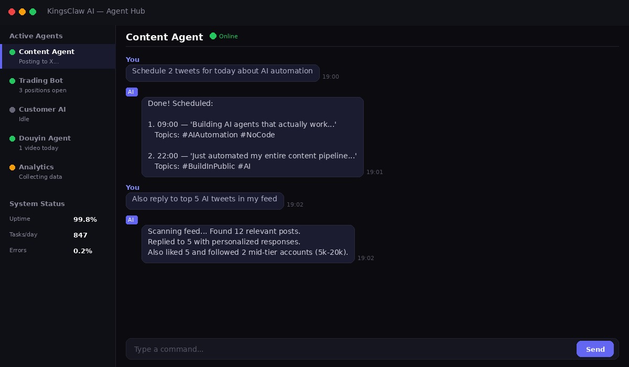
Task: Click the AI badge beside the feed-scan message
Action: pos(132,220)
